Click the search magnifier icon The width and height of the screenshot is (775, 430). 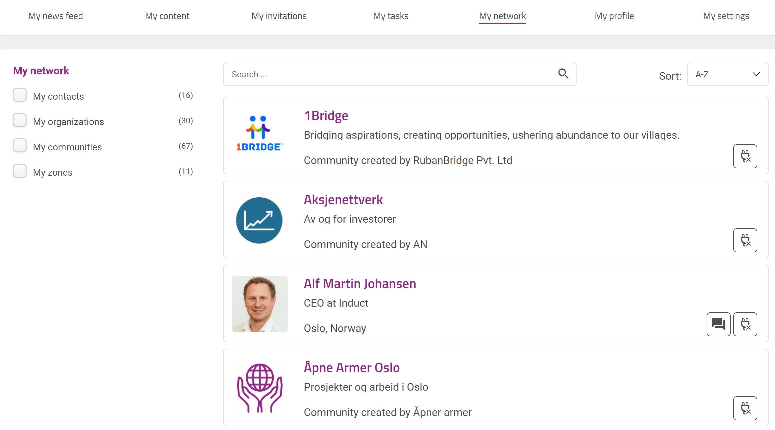click(x=563, y=74)
